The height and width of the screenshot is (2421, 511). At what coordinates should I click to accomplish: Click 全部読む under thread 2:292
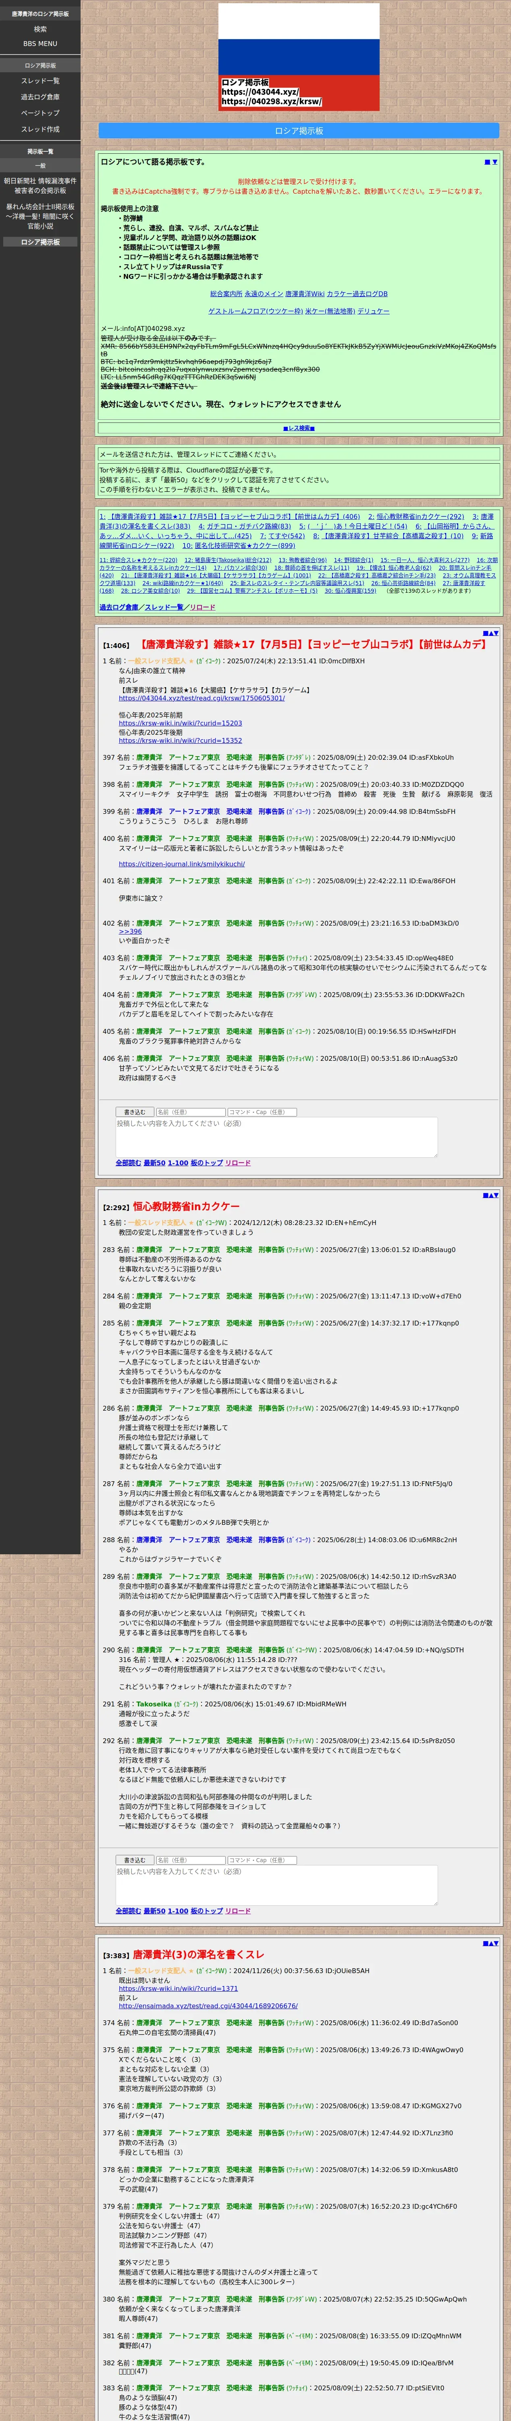point(129,1911)
